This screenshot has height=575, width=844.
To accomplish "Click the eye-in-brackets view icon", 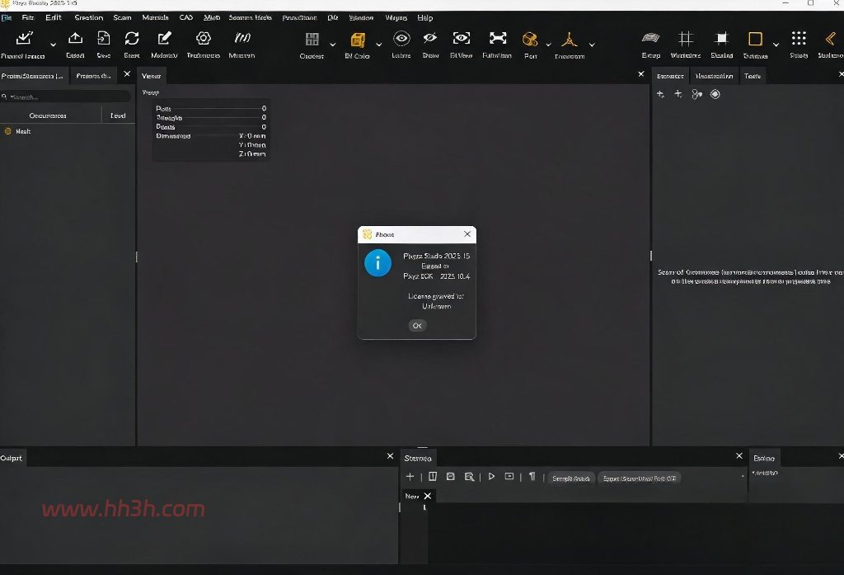I will tap(462, 38).
